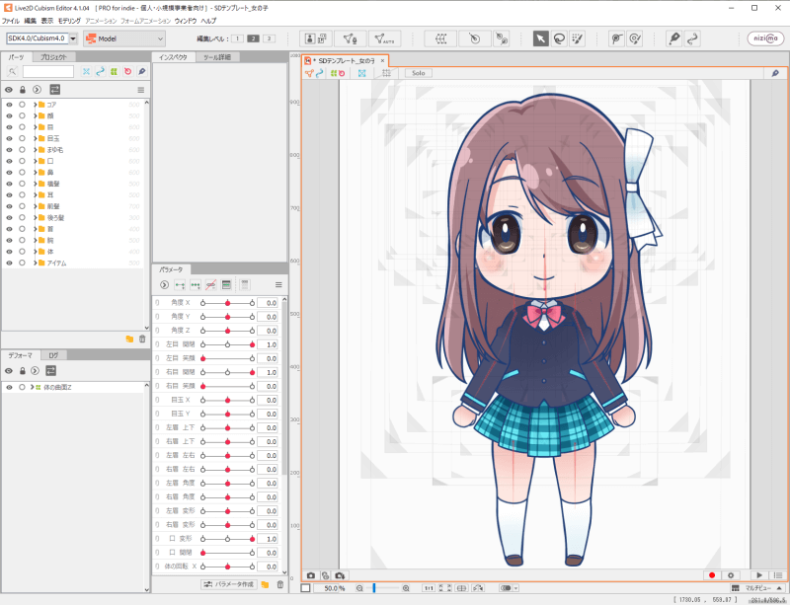
Task: Create a new part folder icon
Action: (129, 340)
